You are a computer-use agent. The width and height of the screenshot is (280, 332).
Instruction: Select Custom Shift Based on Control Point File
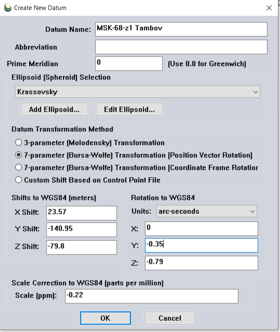click(18, 180)
